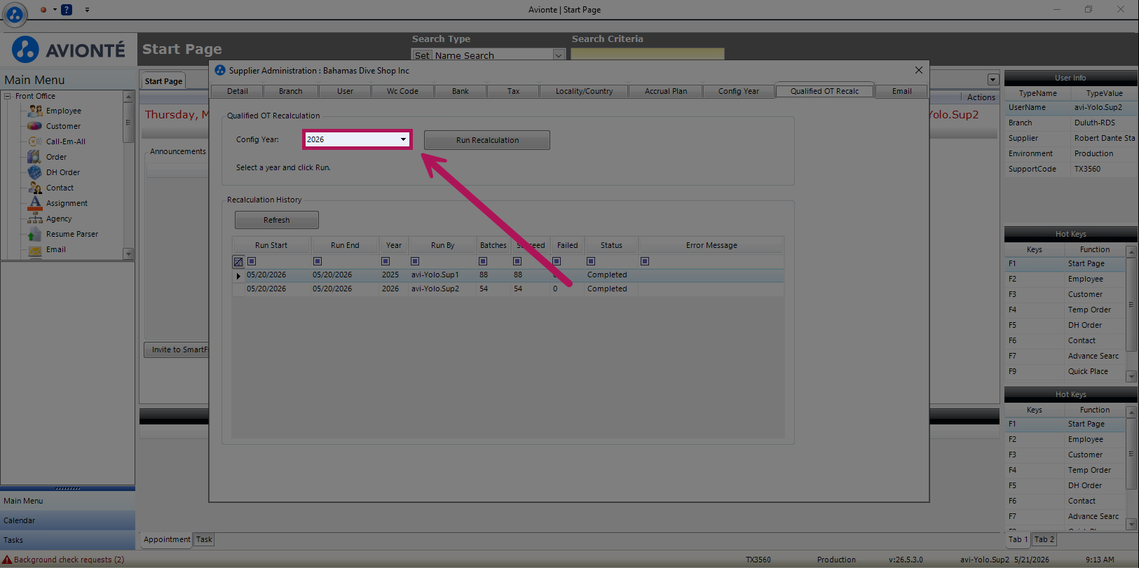Toggle the Run Start column filter box
The width and height of the screenshot is (1139, 568).
pyautogui.click(x=252, y=261)
